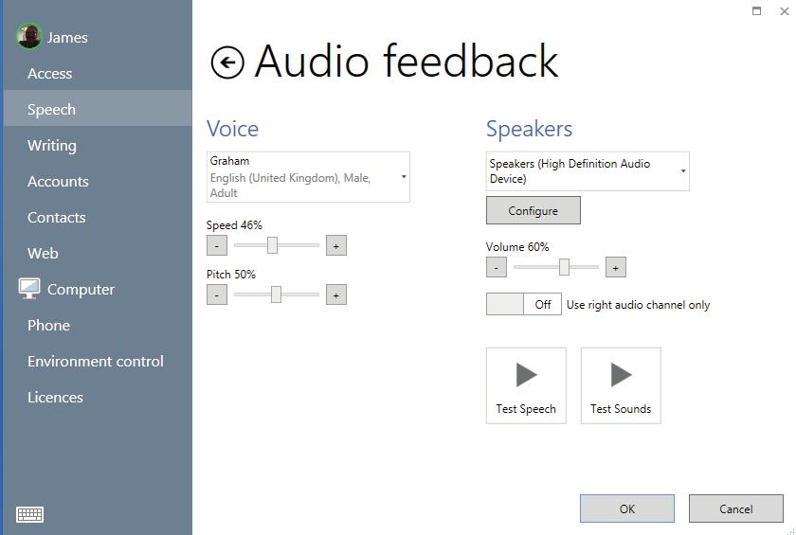Viewport: 796px width, 535px height.
Task: Open the on-screen keyboard icon
Action: 30,514
